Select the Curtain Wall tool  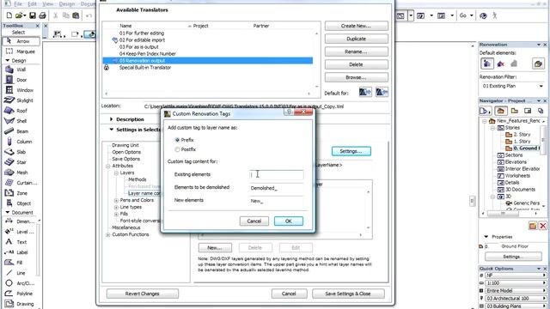[x=21, y=183]
